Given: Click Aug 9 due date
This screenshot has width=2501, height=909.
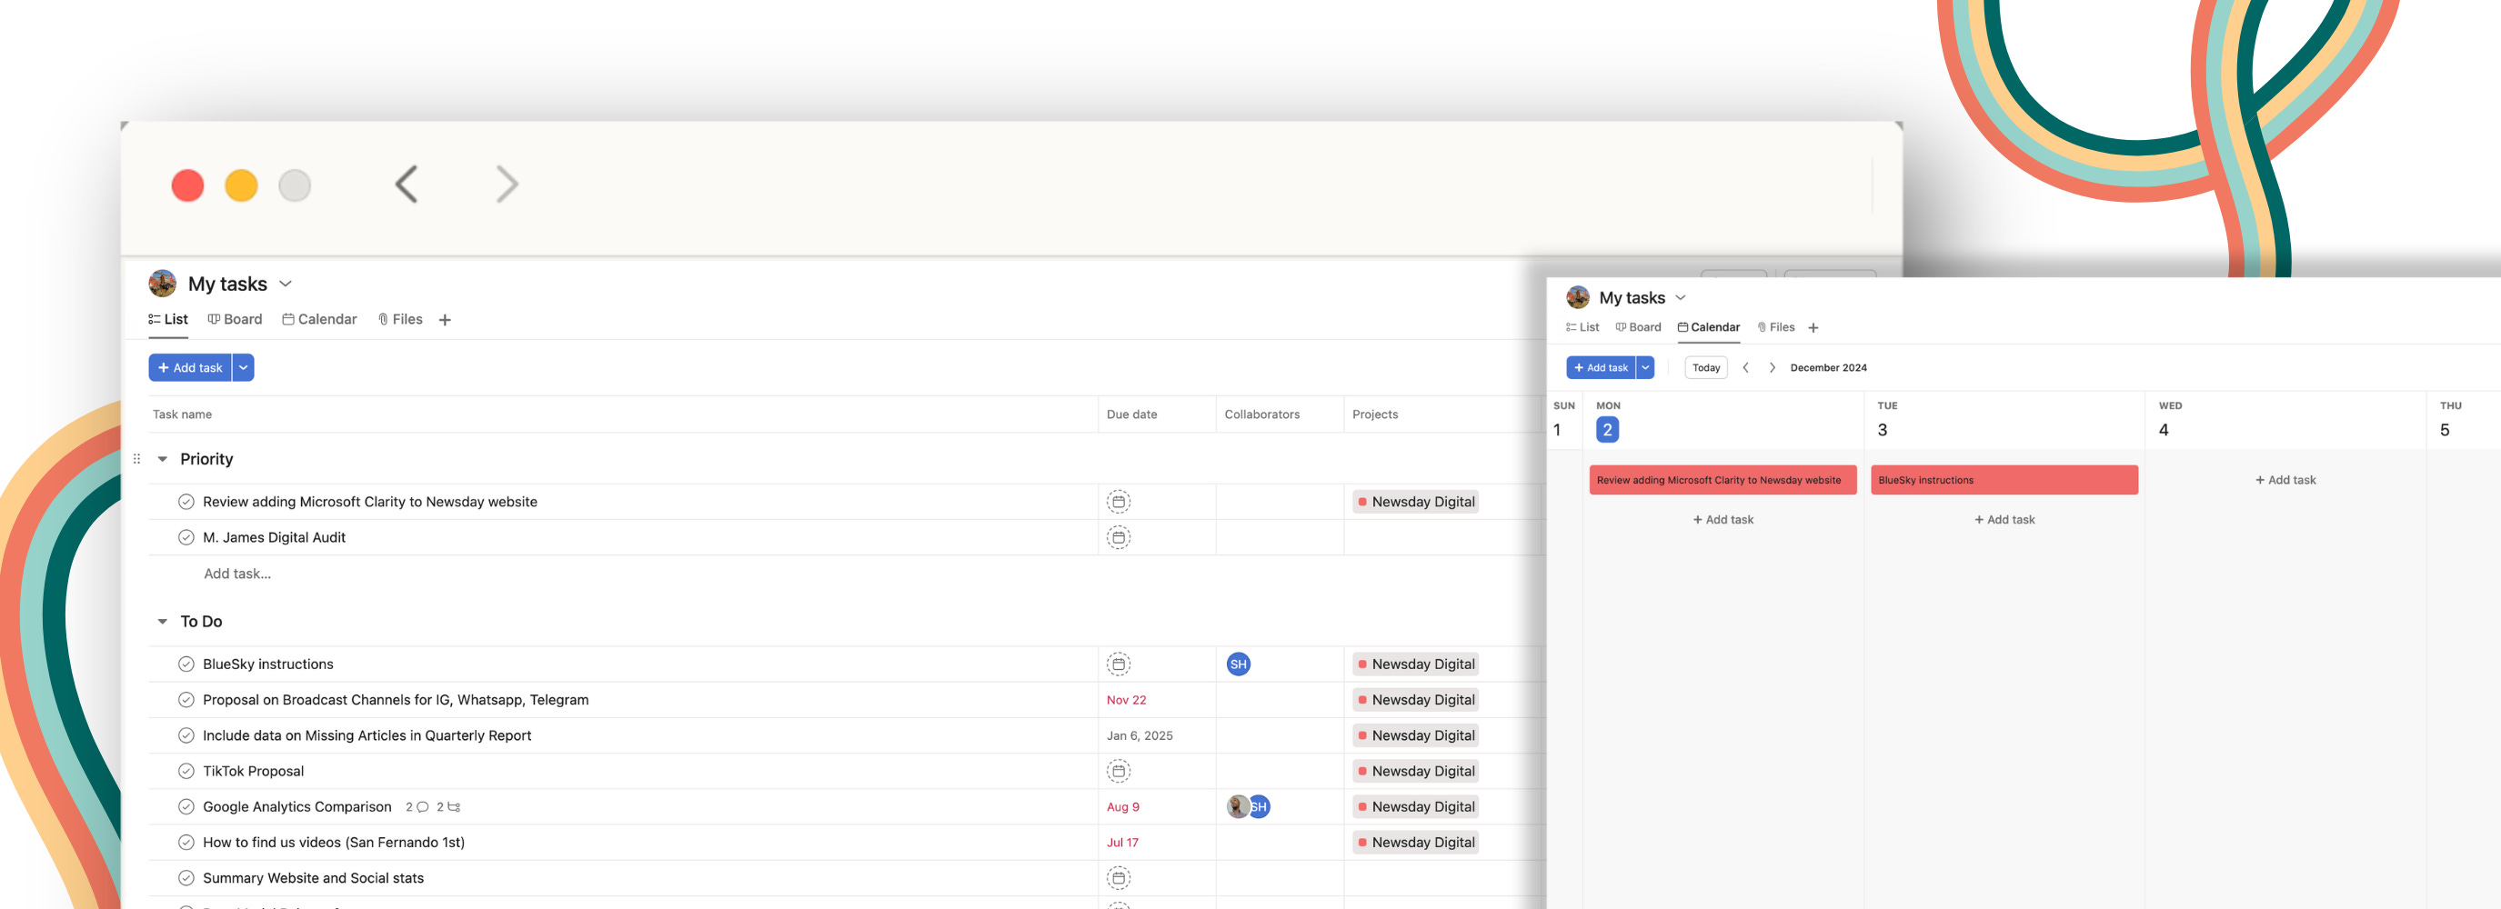Looking at the screenshot, I should 1123,807.
